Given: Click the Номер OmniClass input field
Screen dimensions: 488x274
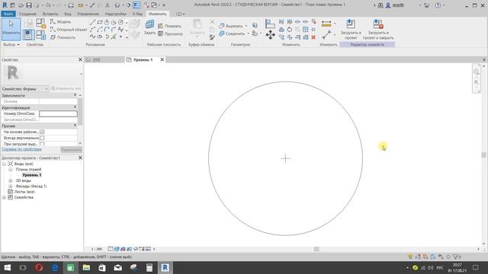Looking at the screenshot, I should [58, 113].
